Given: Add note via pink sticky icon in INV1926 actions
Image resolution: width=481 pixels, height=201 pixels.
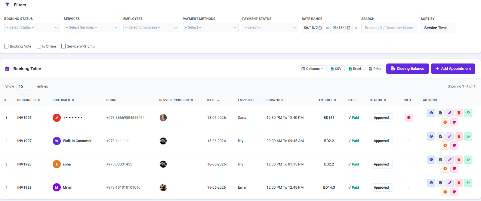Looking at the screenshot, I should 454,122.
